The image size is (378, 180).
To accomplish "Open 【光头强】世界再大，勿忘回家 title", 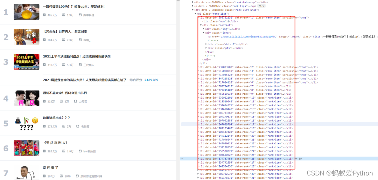I will pyautogui.click(x=65, y=31).
